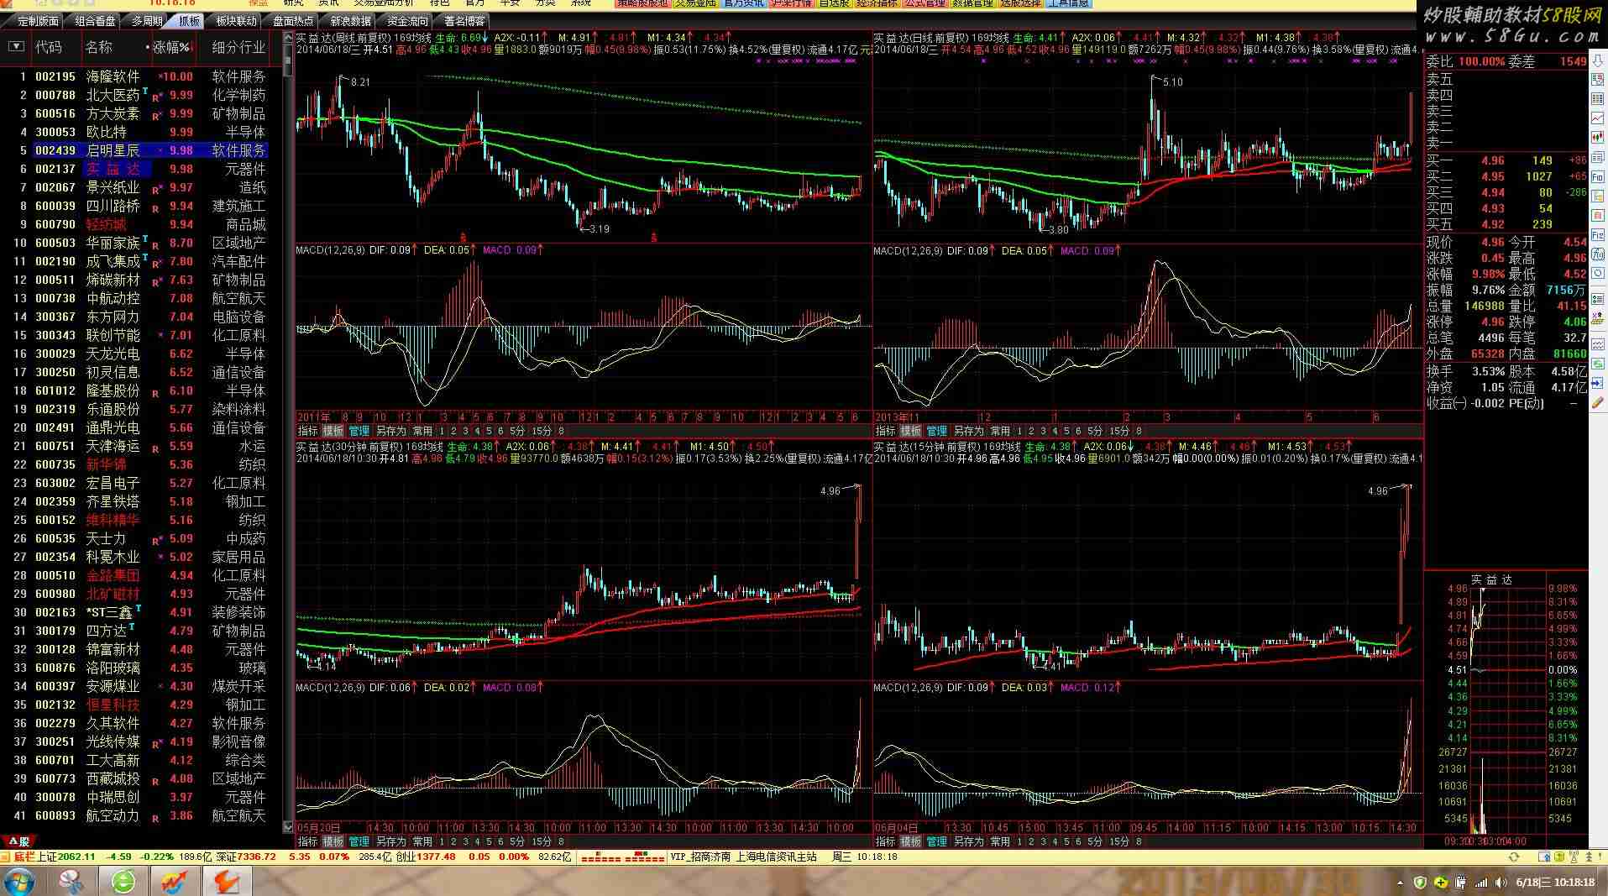Click the orange bird app in taskbar
The height and width of the screenshot is (896, 1608).
point(227,882)
